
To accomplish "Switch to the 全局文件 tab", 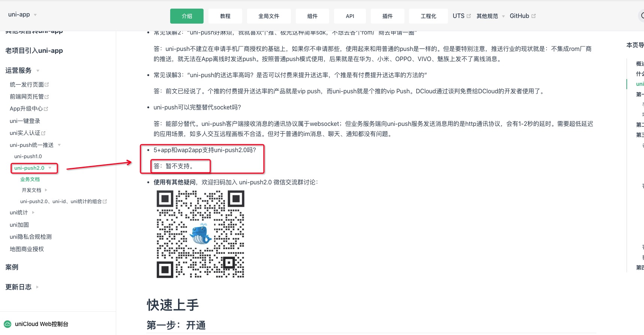I will tap(269, 16).
